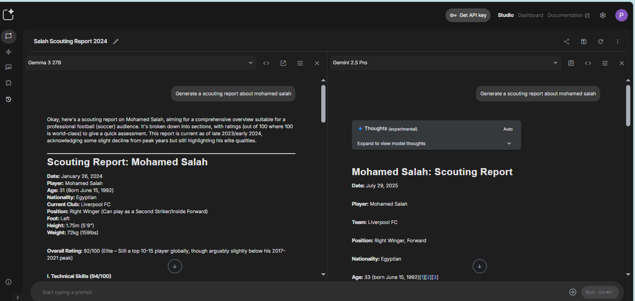
Task: Click the Run button
Action: [x=600, y=292]
